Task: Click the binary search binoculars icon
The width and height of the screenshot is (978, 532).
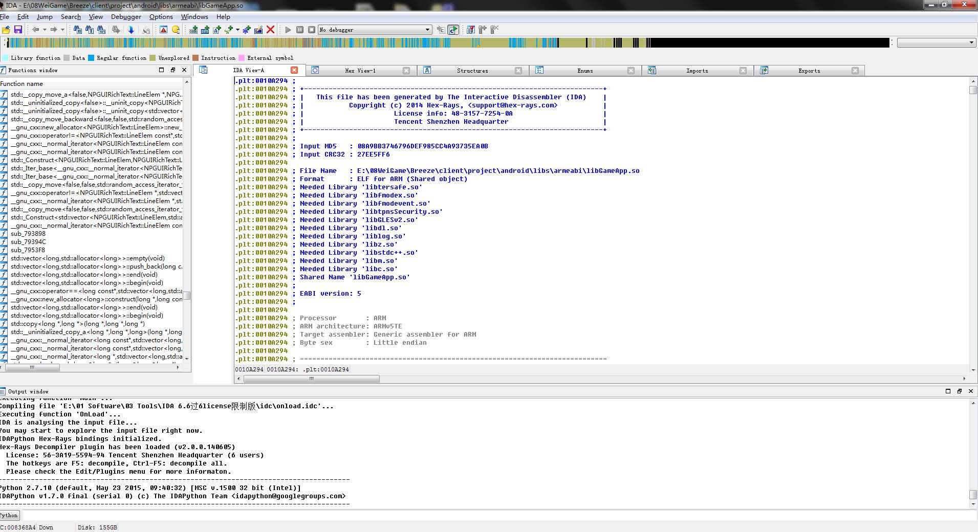Action: pos(100,30)
